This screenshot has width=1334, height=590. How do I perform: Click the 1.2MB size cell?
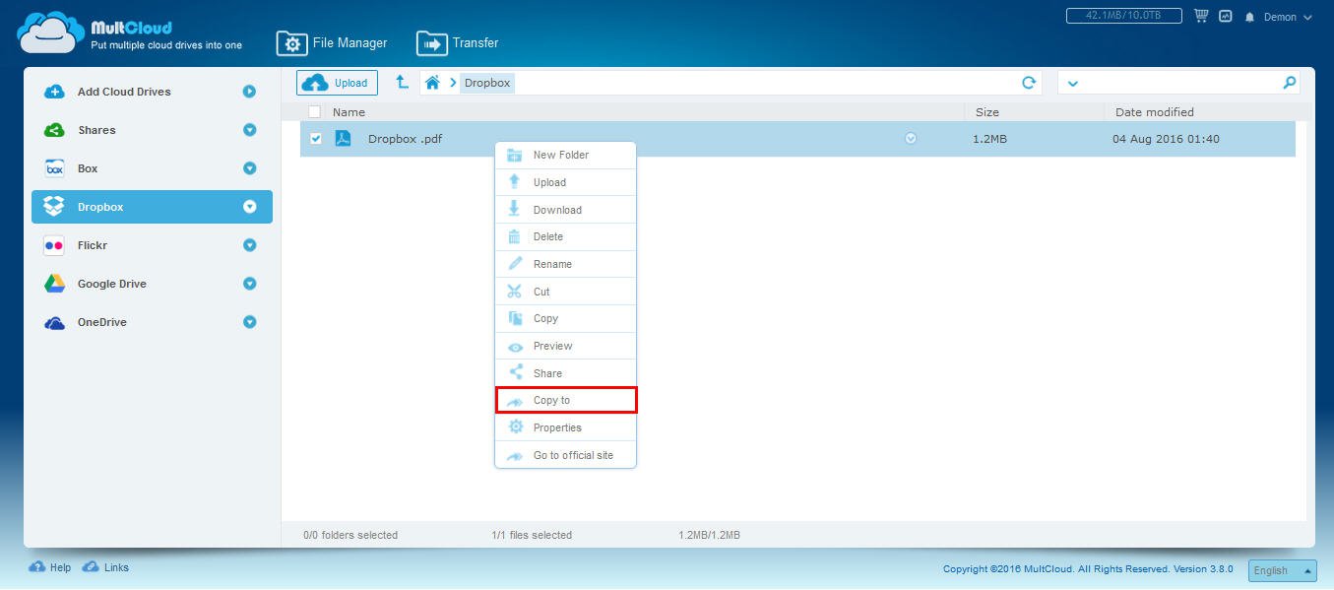[989, 139]
